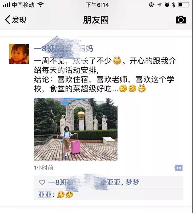
Task: Open 亚亚's profile in likes row
Action: (x=114, y=182)
